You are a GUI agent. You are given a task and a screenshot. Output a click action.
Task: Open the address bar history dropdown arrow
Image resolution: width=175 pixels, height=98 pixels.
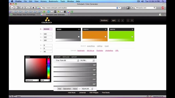(x=119, y=8)
